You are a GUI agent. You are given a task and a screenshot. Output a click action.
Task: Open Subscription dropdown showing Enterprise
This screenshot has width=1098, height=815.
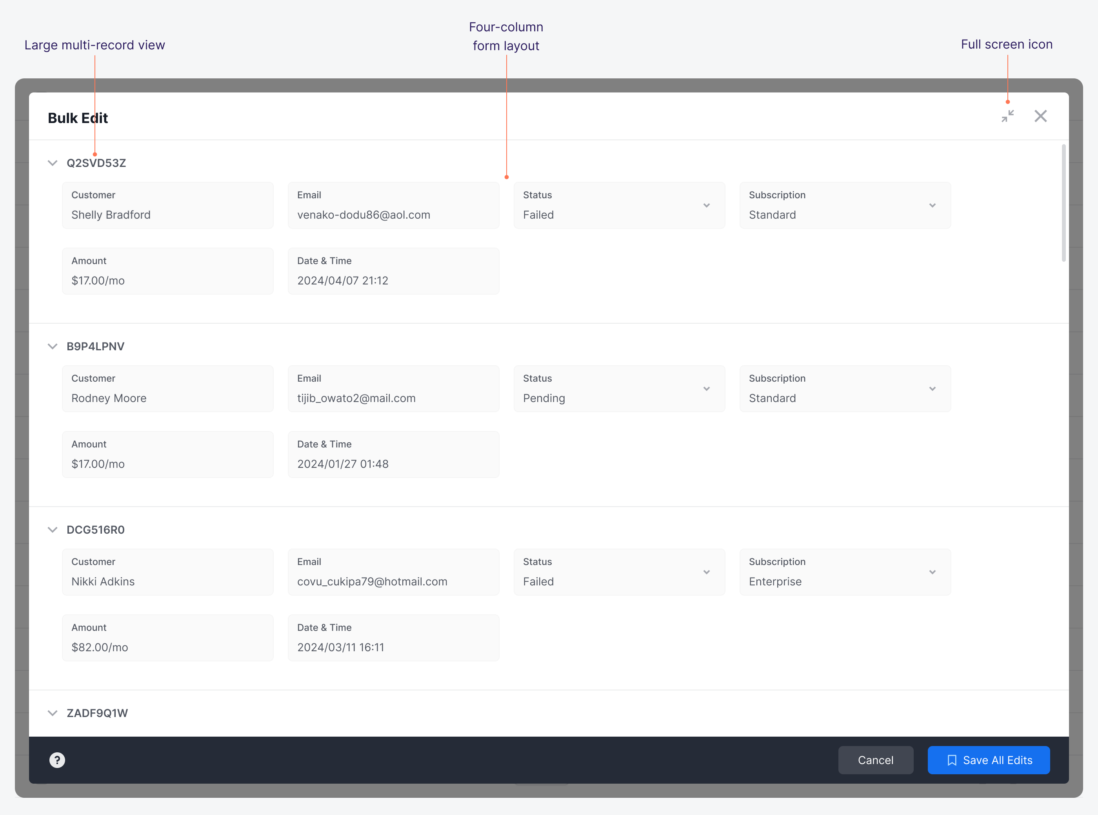coord(844,572)
